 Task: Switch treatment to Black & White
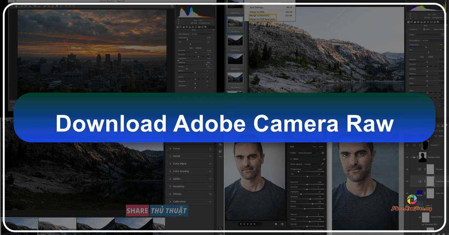pos(432,29)
